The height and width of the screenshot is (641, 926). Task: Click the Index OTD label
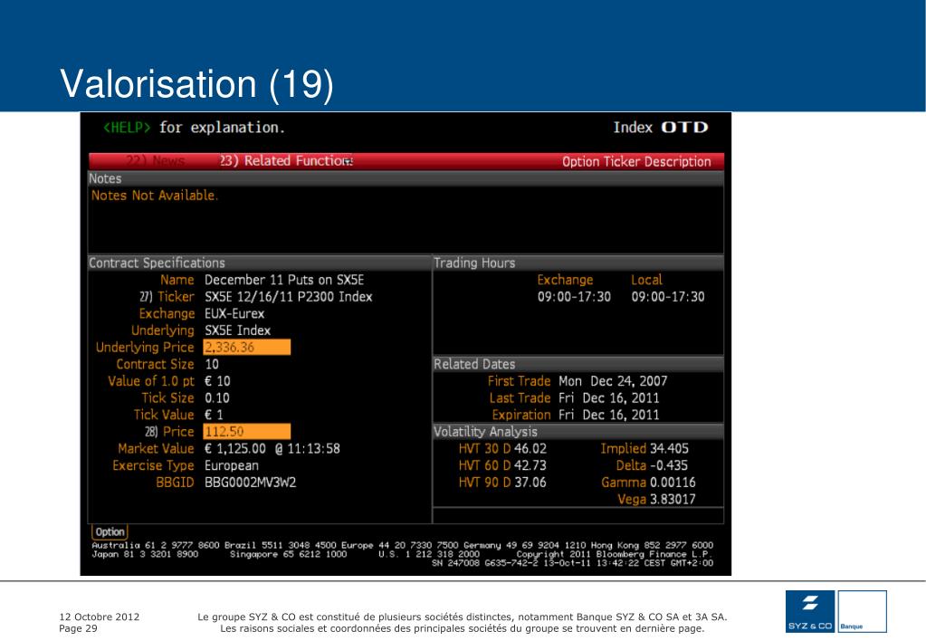pyautogui.click(x=660, y=128)
